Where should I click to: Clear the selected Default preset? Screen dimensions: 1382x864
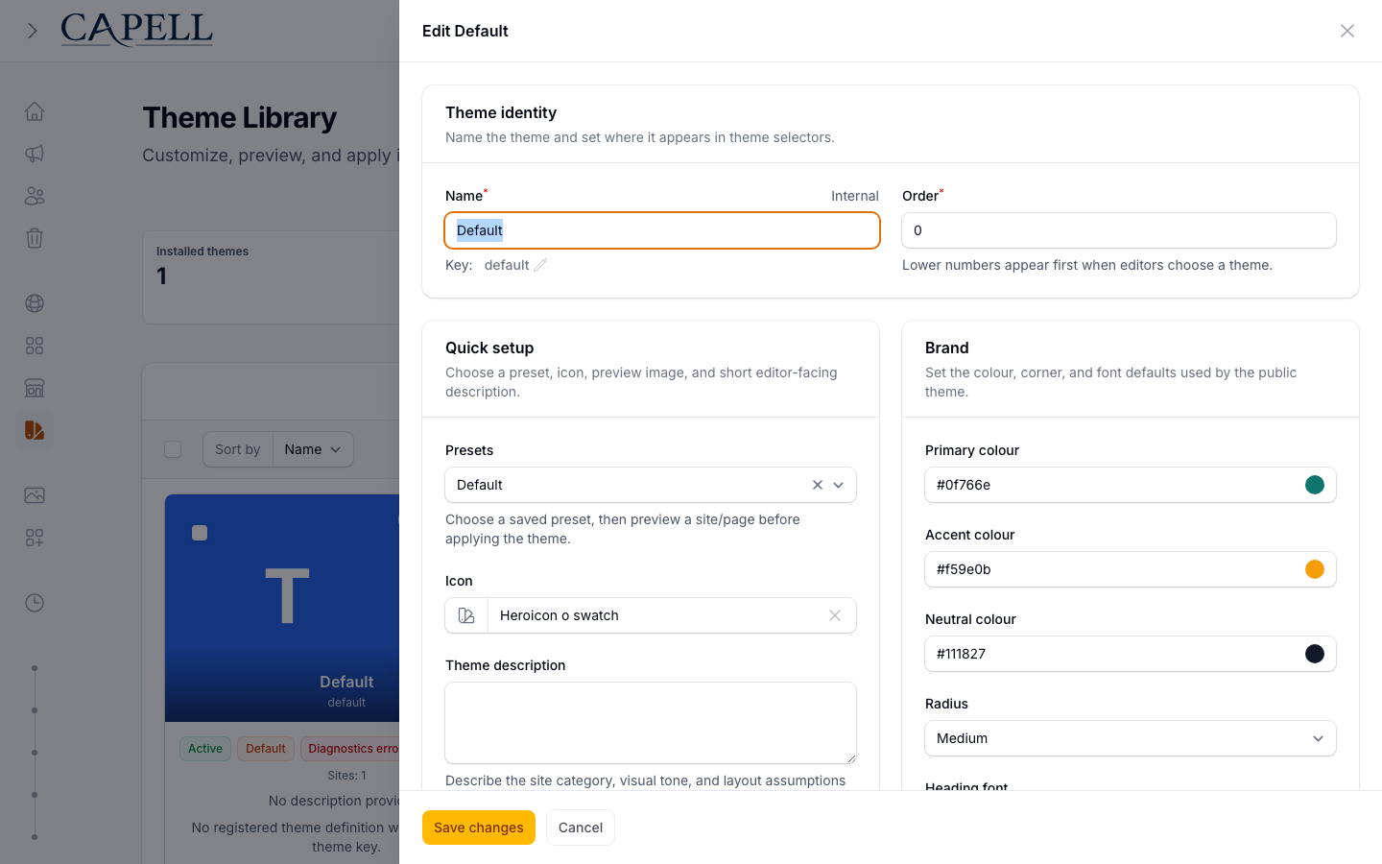818,485
